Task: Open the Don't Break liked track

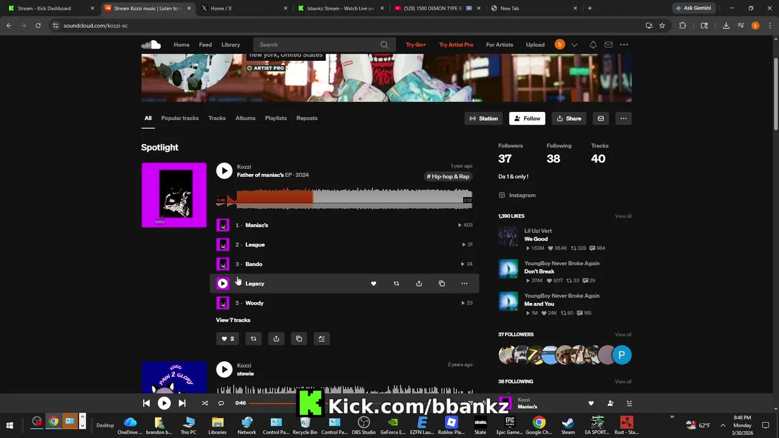Action: pos(539,271)
